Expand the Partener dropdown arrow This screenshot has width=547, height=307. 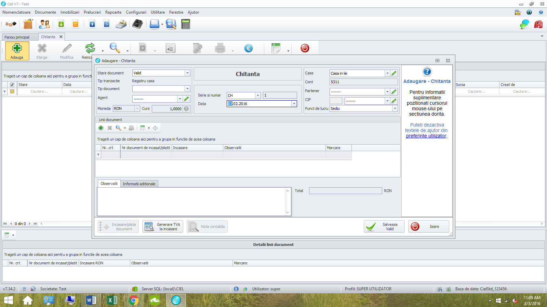click(x=387, y=92)
